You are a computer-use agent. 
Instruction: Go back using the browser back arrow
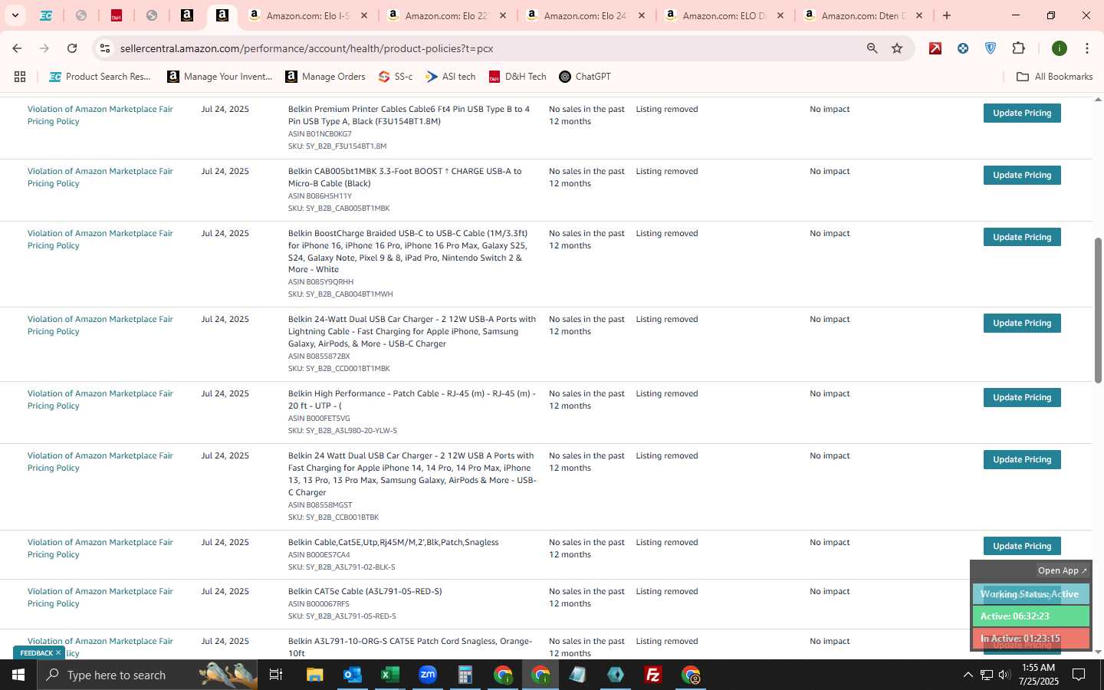(x=17, y=48)
